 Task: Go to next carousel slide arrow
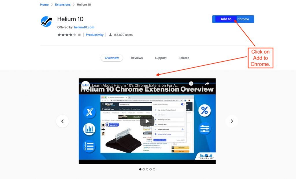pos(232,121)
